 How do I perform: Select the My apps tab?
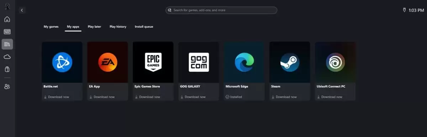click(73, 27)
